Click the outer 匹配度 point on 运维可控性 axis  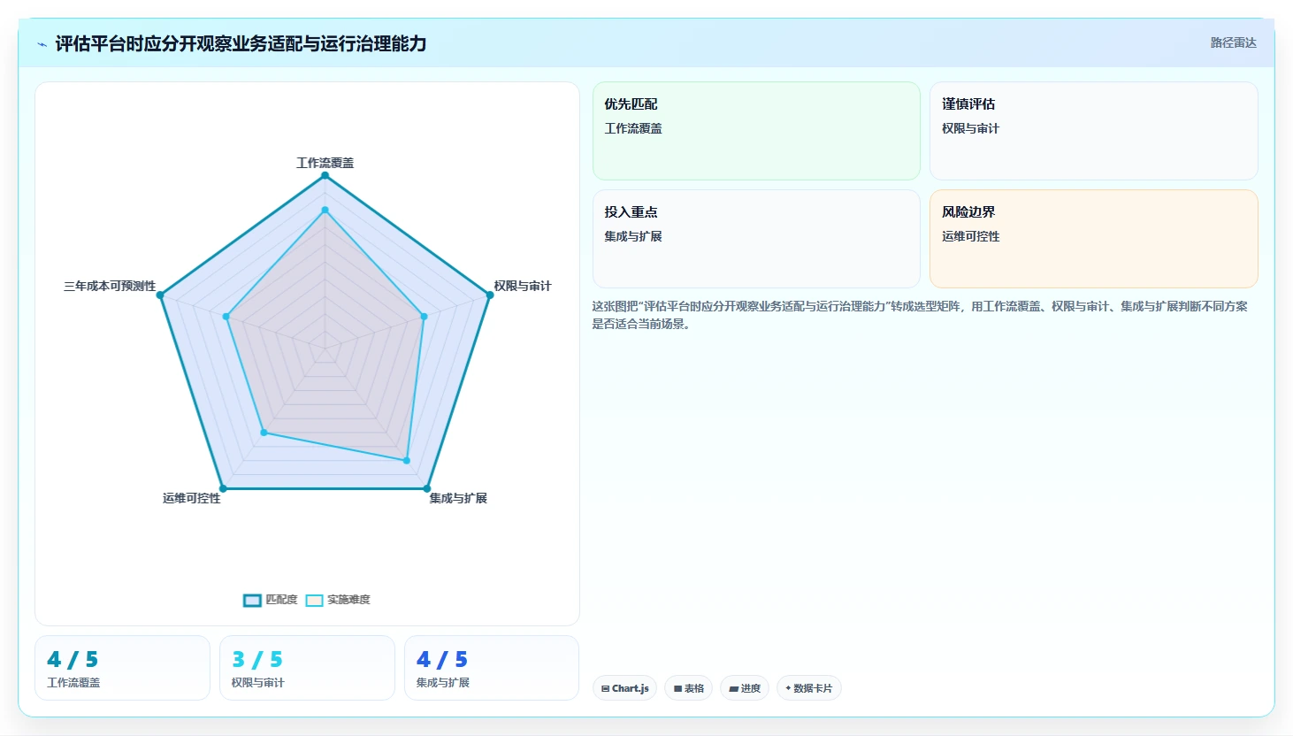(223, 488)
